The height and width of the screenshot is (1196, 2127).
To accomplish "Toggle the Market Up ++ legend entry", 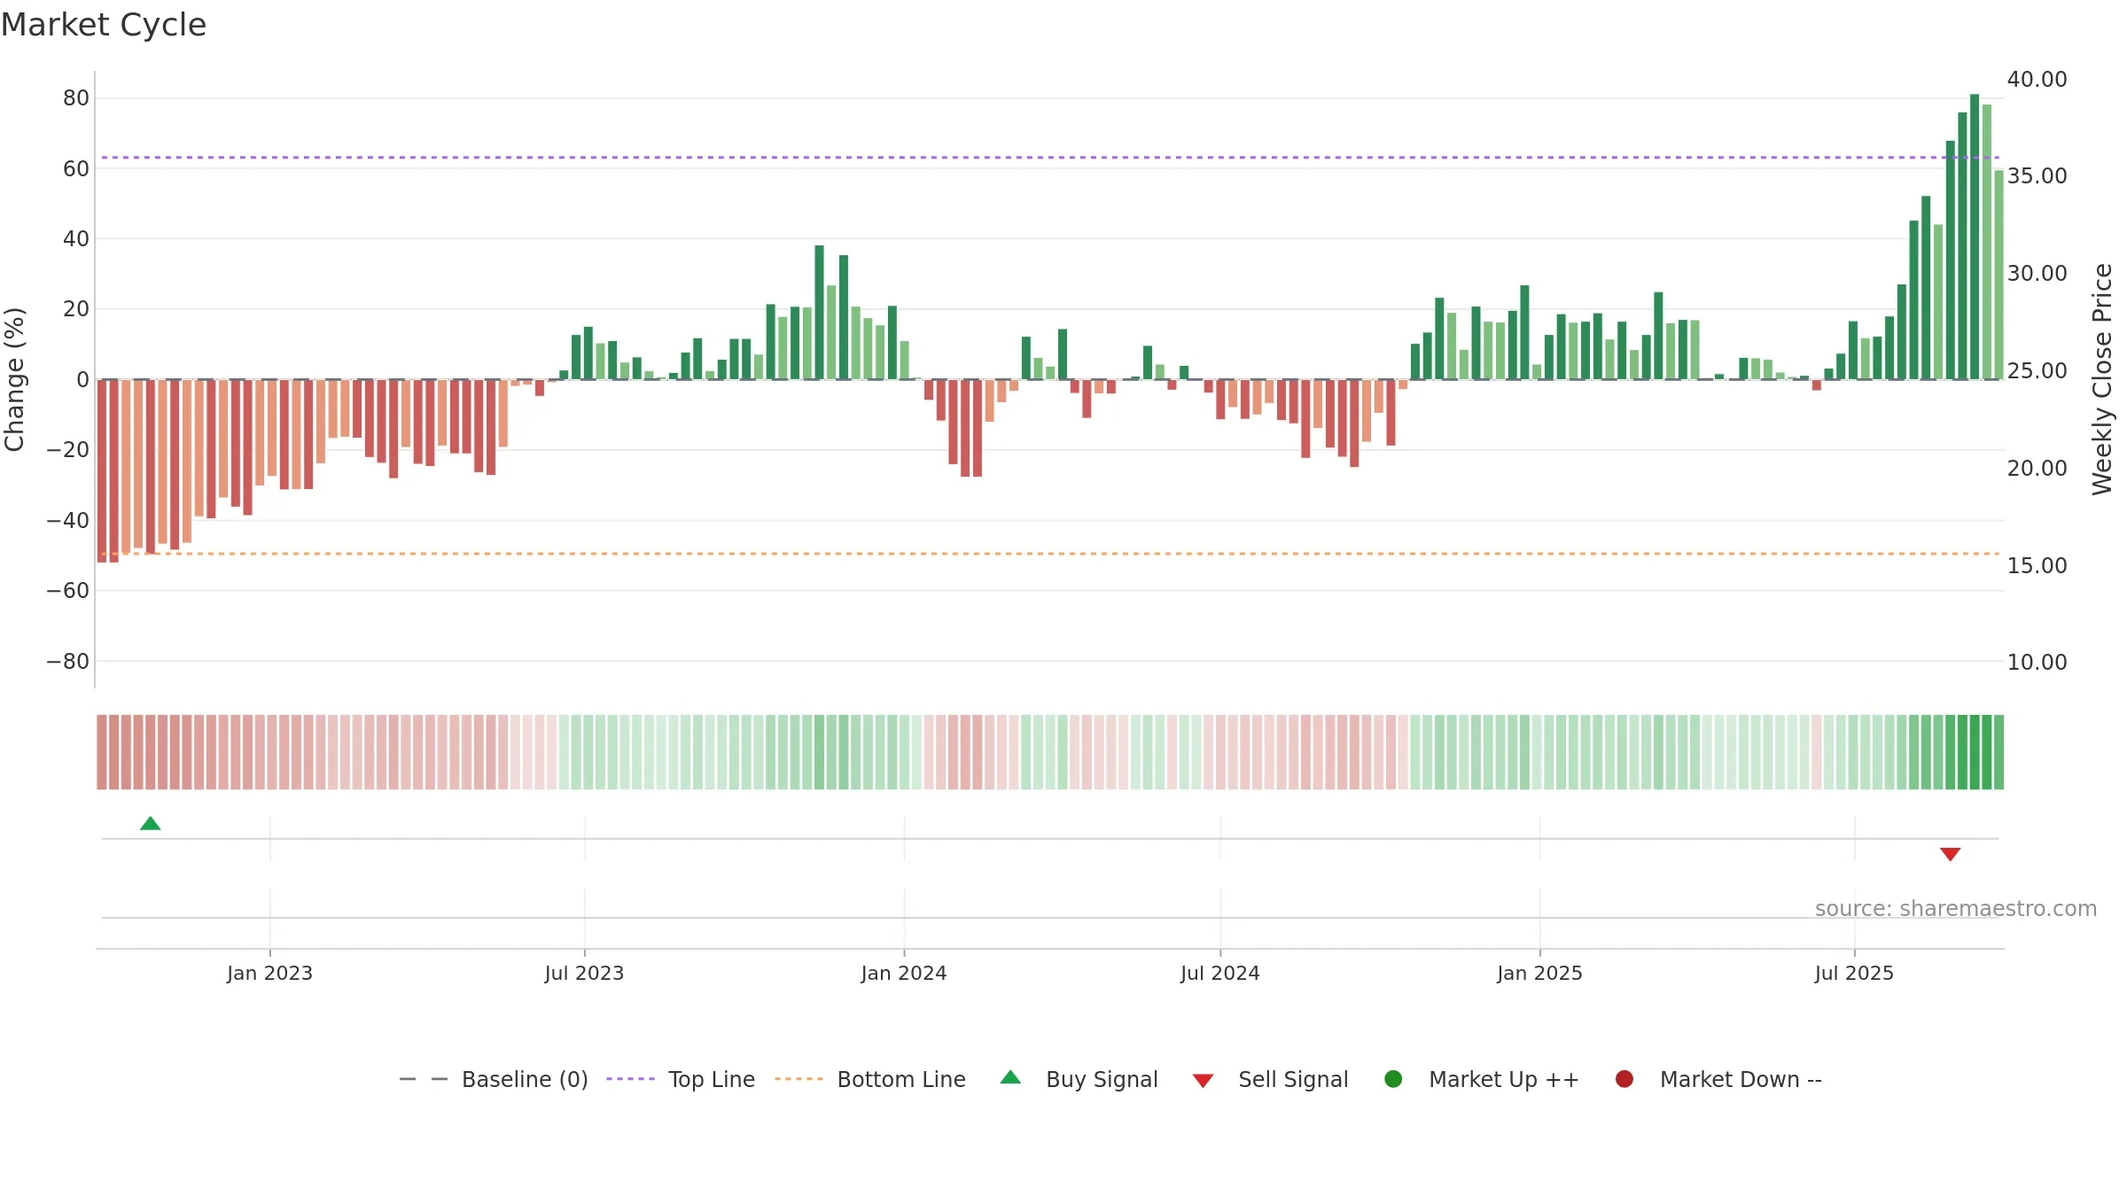I will click(x=1482, y=1079).
